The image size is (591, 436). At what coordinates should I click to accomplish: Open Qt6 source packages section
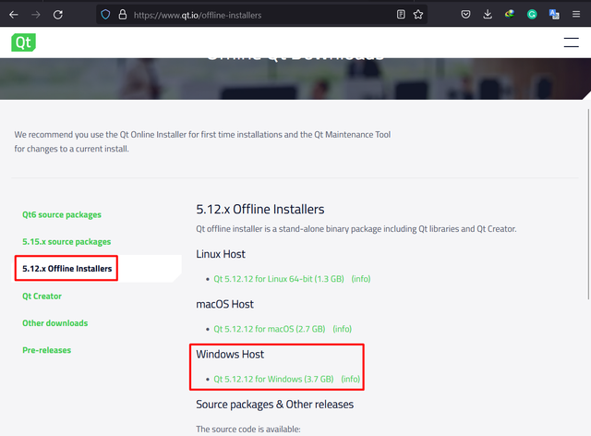62,214
